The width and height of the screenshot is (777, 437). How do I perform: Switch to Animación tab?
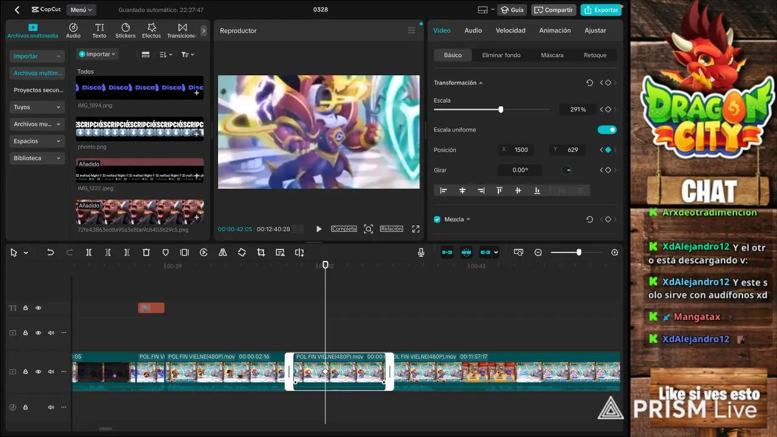(x=555, y=30)
